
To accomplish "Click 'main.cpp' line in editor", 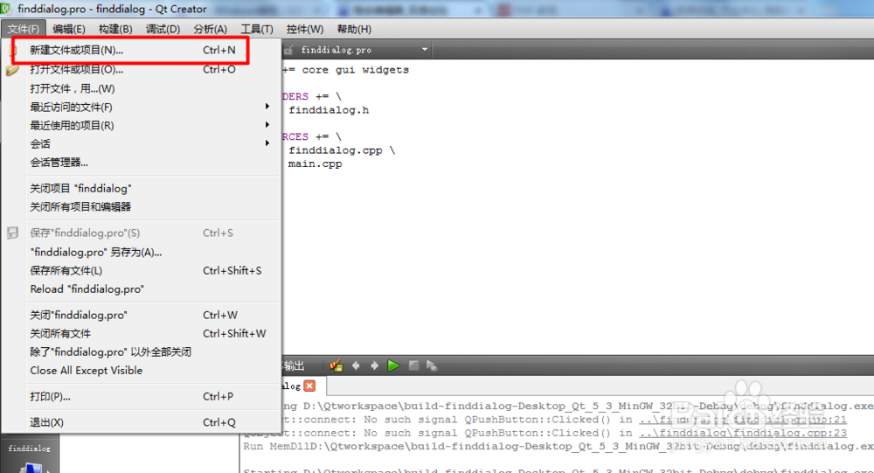I will [x=315, y=164].
